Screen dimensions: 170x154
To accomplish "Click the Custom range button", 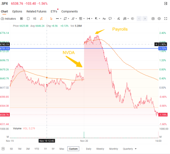I will click(73, 149).
